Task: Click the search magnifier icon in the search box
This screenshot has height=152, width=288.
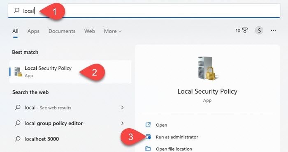Action: tap(16, 10)
